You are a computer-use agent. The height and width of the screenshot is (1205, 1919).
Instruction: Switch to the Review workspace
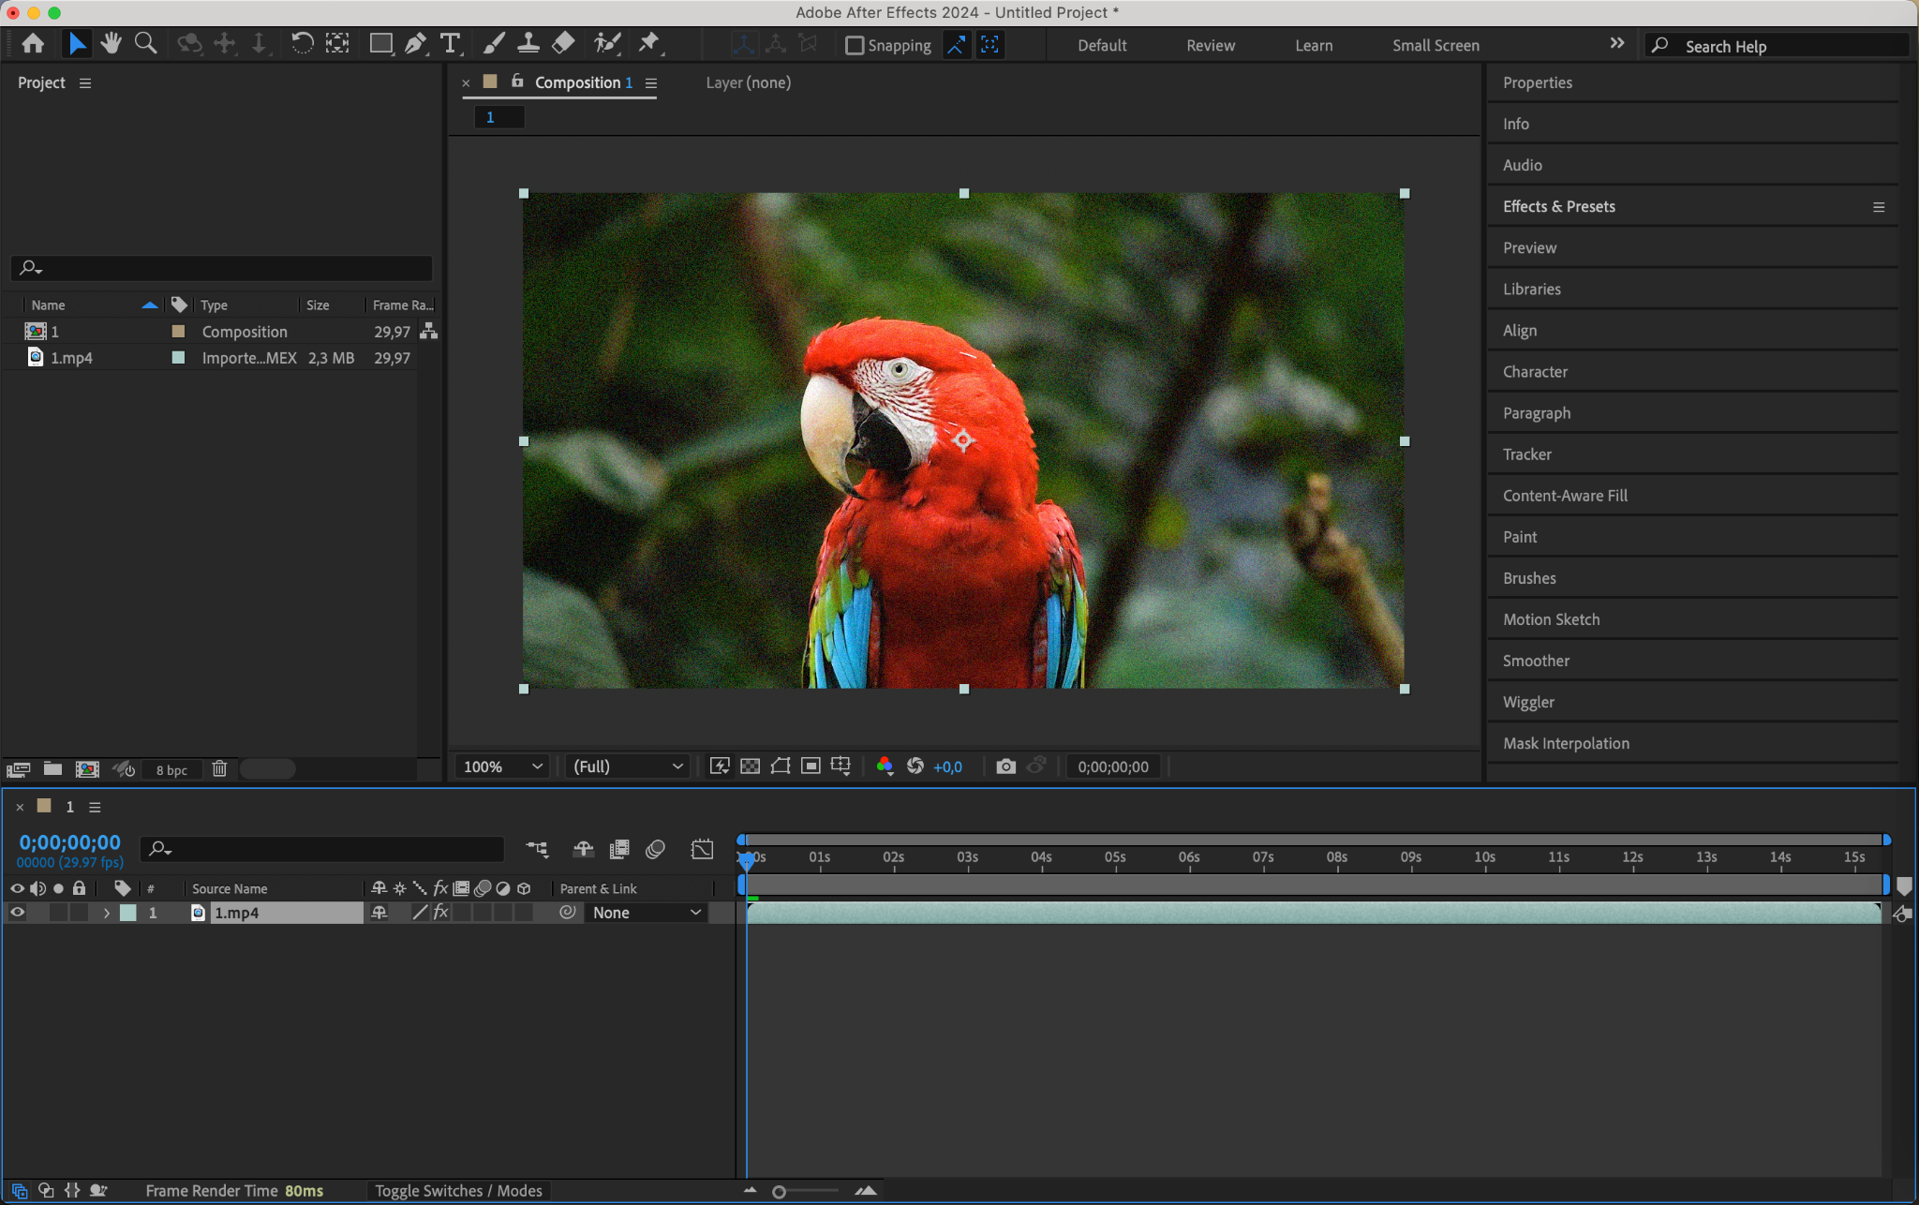coord(1210,45)
